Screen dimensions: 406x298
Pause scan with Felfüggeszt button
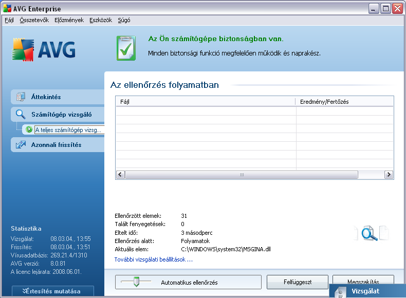298,282
